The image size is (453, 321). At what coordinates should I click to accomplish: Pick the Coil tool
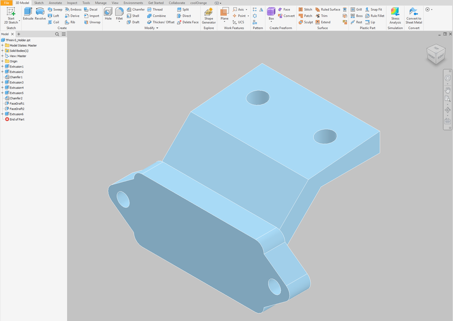(x=53, y=22)
